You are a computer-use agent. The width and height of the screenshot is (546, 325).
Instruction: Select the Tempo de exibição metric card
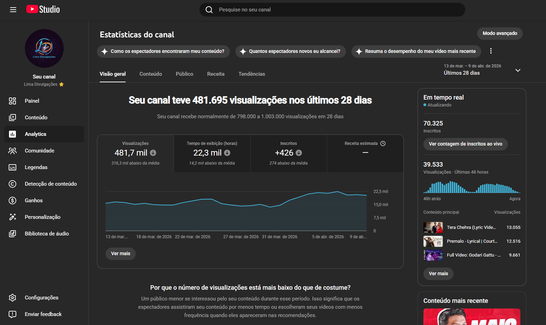pyautogui.click(x=212, y=153)
